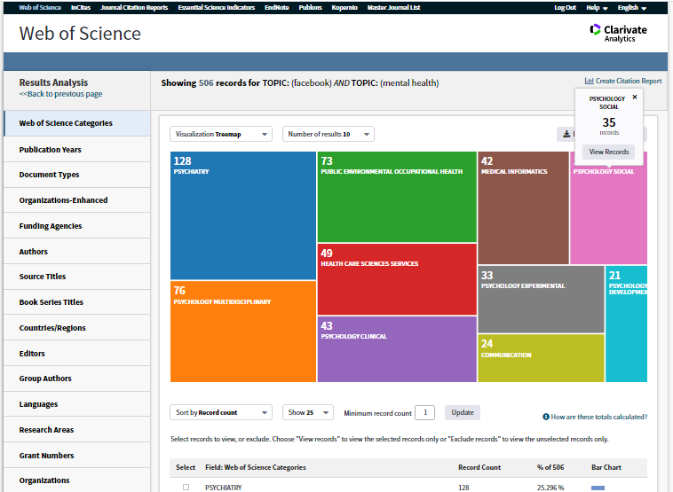Select Publication Years in sidebar
Screen dimensions: 673x492
tap(77, 150)
